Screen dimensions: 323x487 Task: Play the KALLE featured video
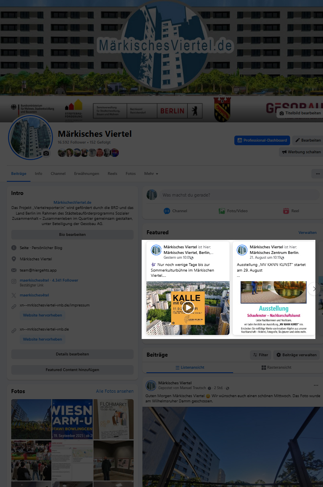click(x=188, y=308)
